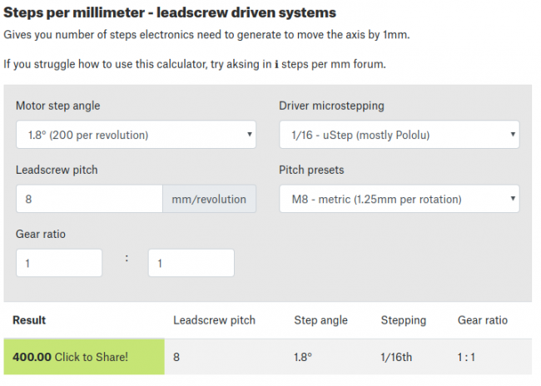Click the 1 : 1 gear ratio result
541x386 pixels.
[x=469, y=357]
